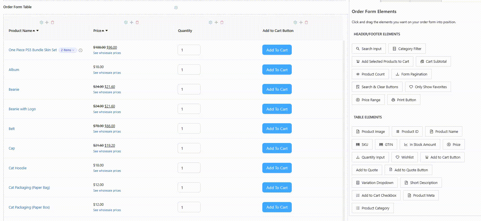The height and width of the screenshot is (221, 481).
Task: Pick the Product Meta element
Action: pyautogui.click(x=421, y=195)
